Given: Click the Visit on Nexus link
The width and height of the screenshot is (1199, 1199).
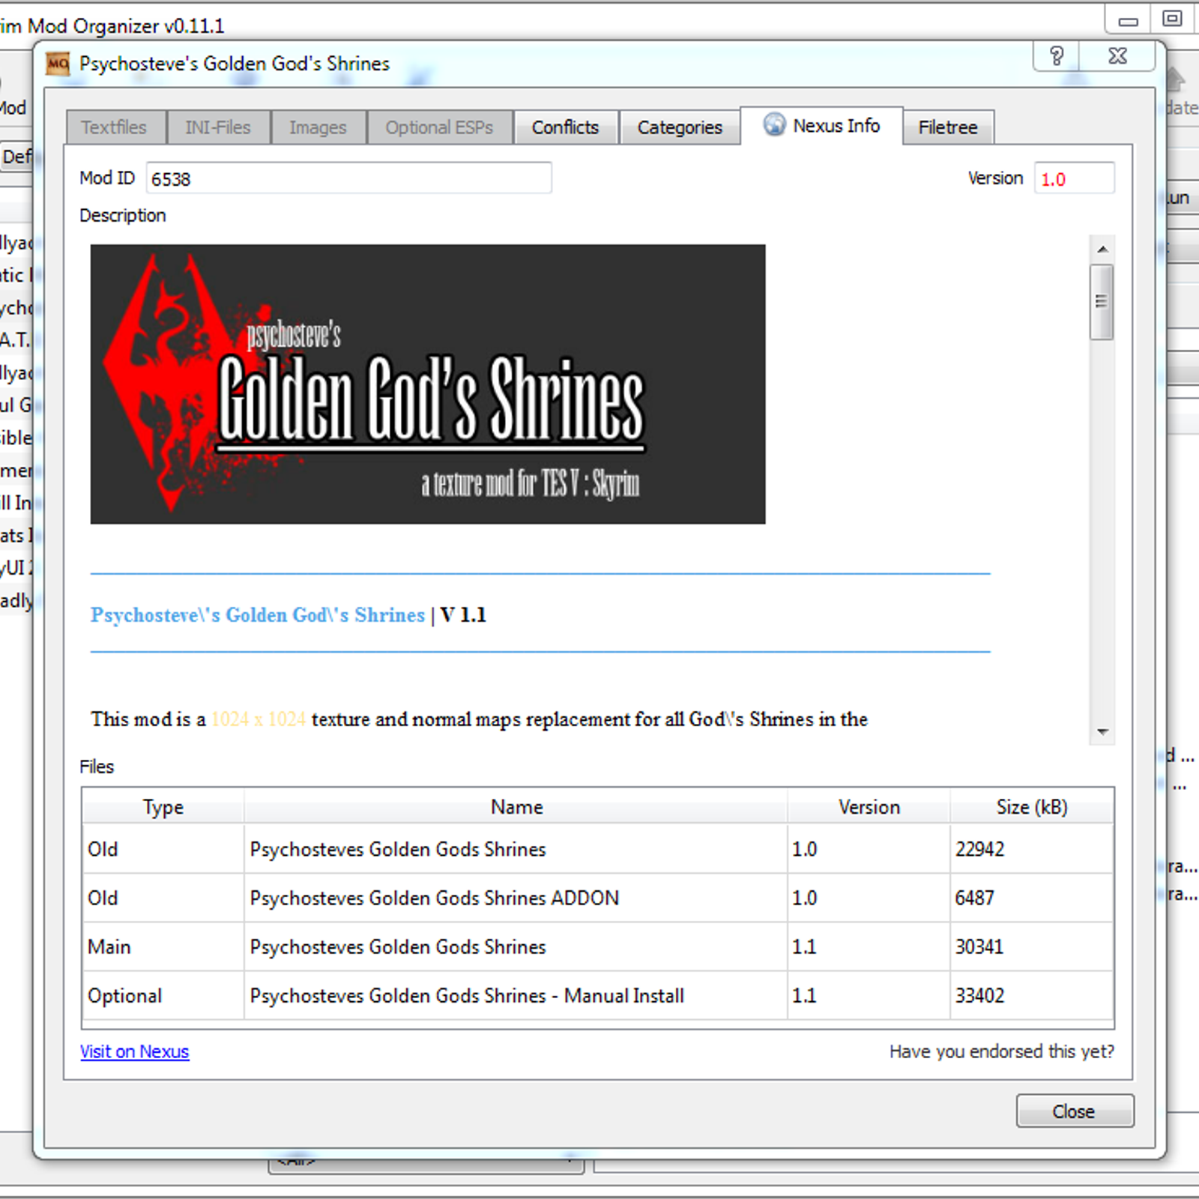Looking at the screenshot, I should (x=135, y=1051).
